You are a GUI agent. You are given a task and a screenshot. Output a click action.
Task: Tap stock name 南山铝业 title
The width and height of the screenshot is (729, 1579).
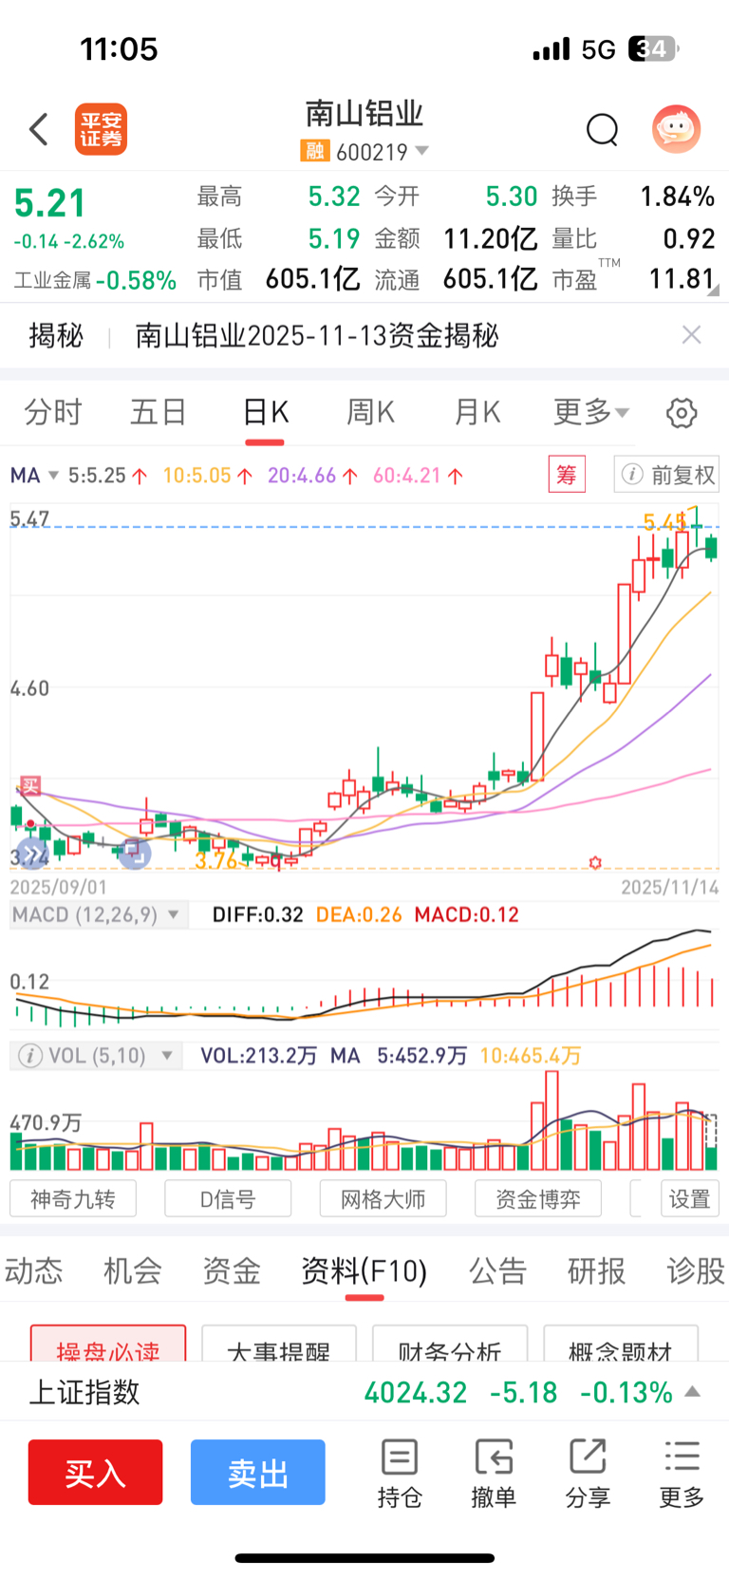(364, 114)
